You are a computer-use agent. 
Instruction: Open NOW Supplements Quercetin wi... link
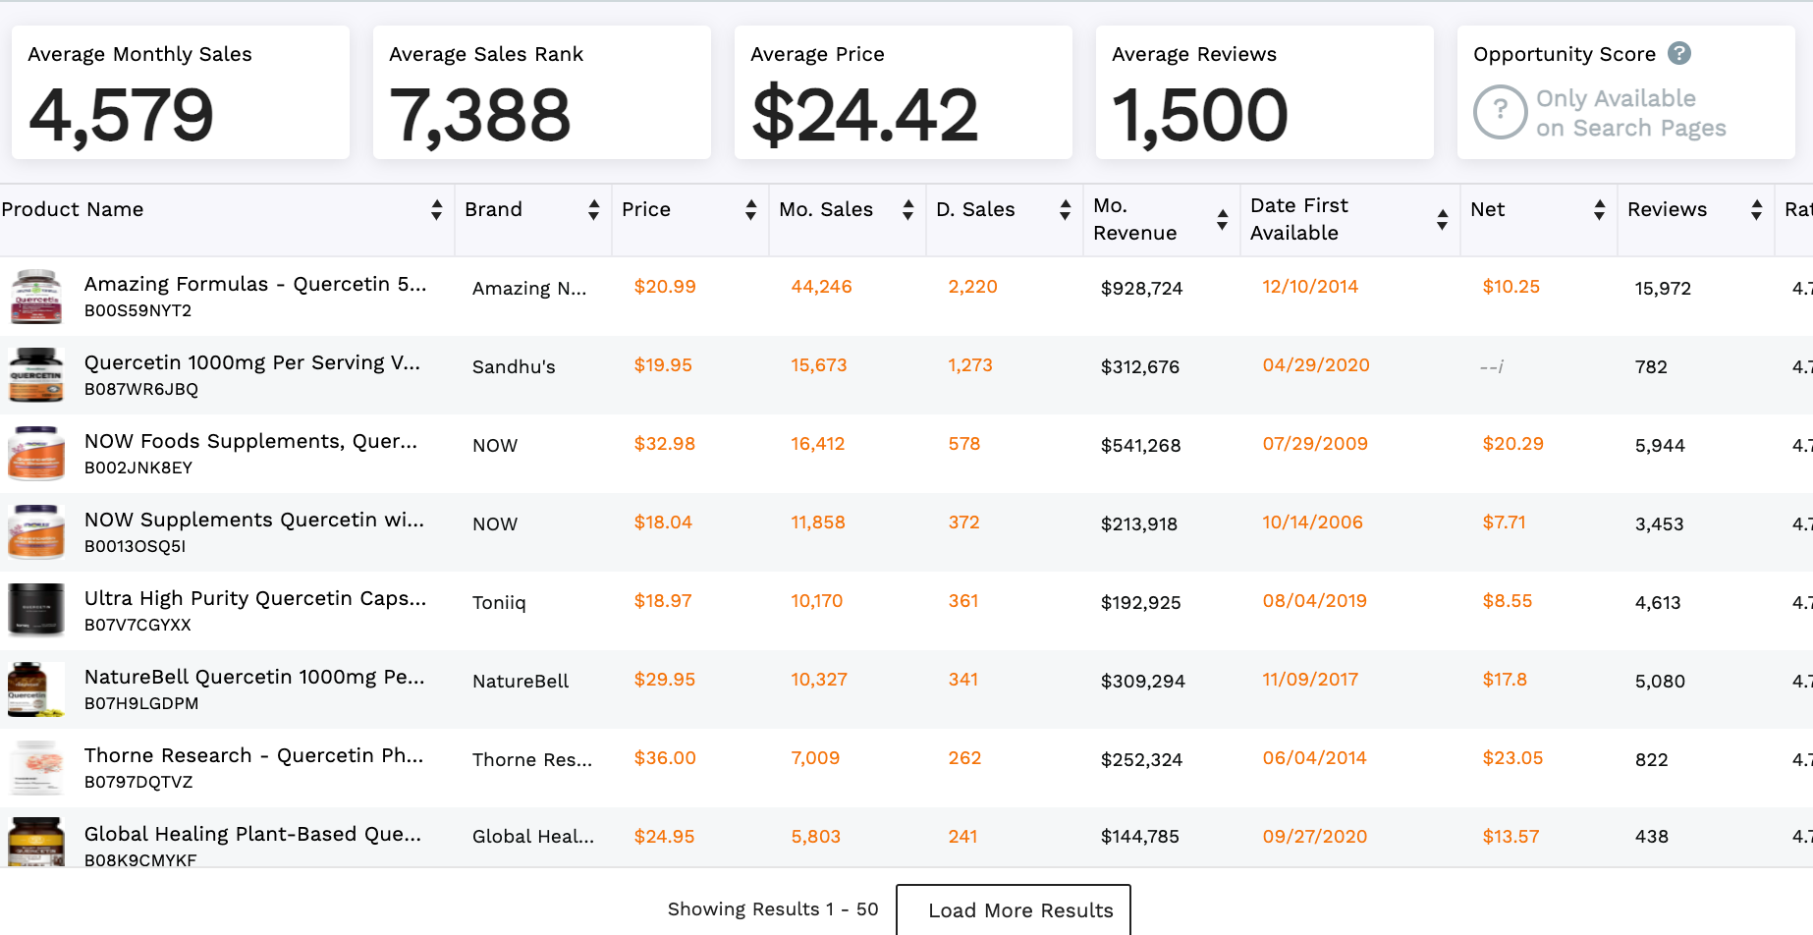point(254,520)
